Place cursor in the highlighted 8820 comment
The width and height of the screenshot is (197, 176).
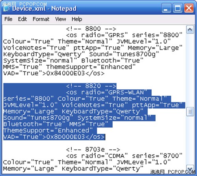pos(91,86)
